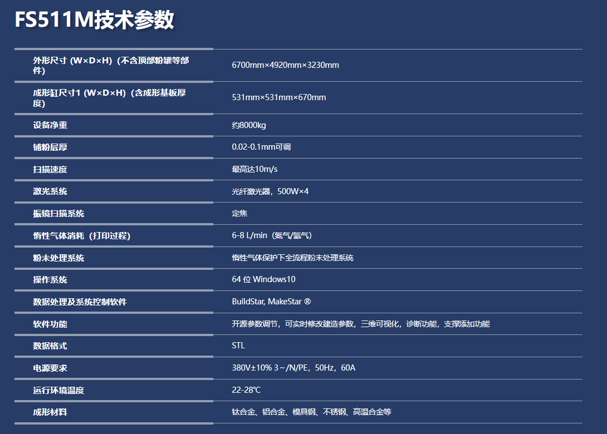
Task: Select the 6700mm×4920mm×3230mm dimension value
Action: tap(285, 65)
